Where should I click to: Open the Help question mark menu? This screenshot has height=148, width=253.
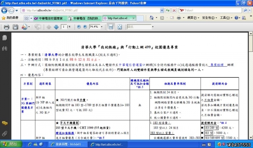237,18
